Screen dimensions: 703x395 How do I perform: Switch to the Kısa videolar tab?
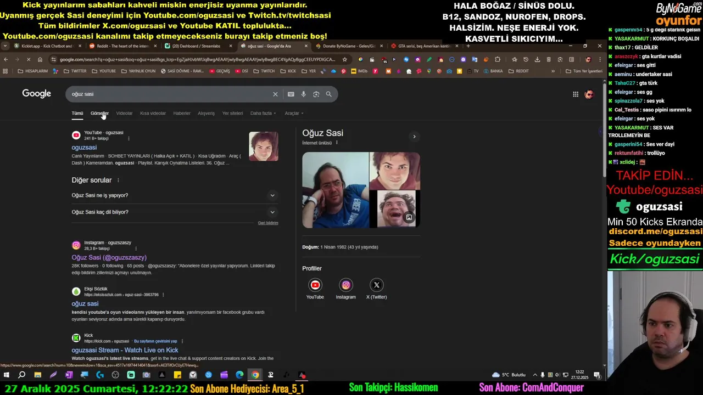tap(153, 114)
